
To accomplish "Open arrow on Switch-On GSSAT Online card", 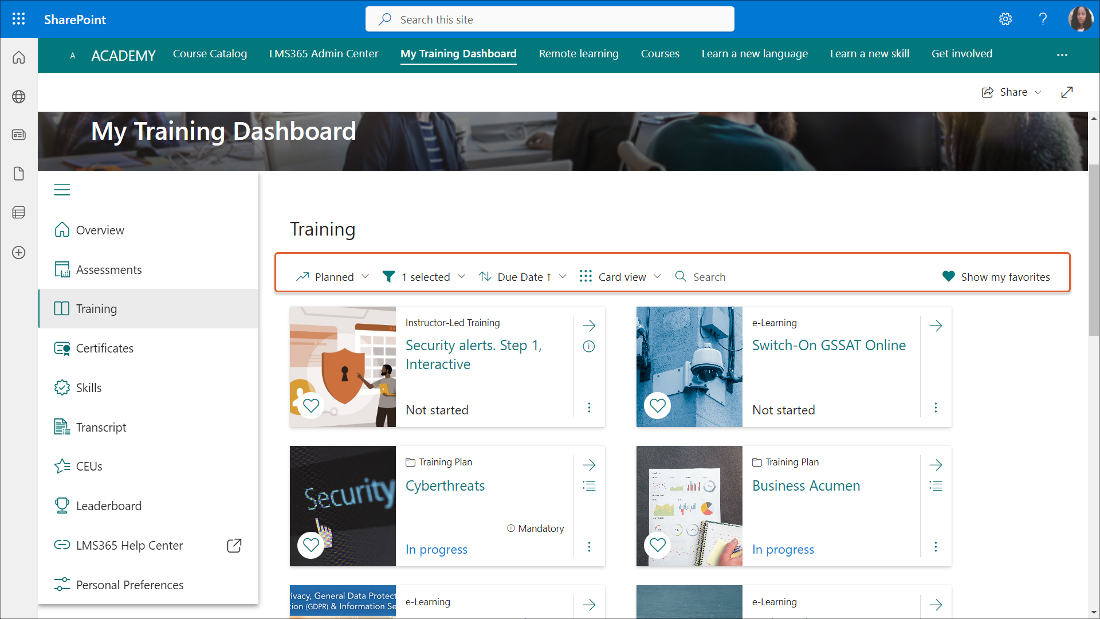I will [936, 326].
